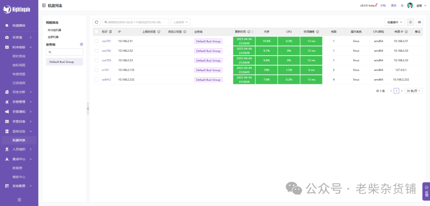The height and width of the screenshot is (206, 430).
Task: Click the 告警自愈 terminal icon
Action: [x=7, y=121]
